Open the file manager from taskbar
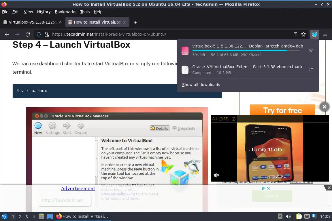The width and height of the screenshot is (332, 221). click(41, 216)
